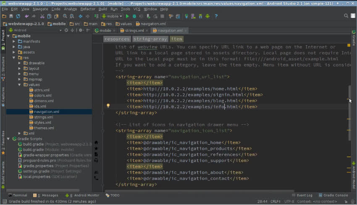Expand the drawable folder node
Viewport: 357px width, 205px height.
19,63
